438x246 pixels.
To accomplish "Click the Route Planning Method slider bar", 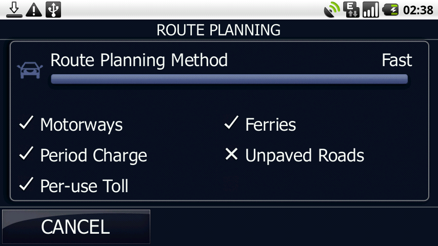I will pos(229,79).
